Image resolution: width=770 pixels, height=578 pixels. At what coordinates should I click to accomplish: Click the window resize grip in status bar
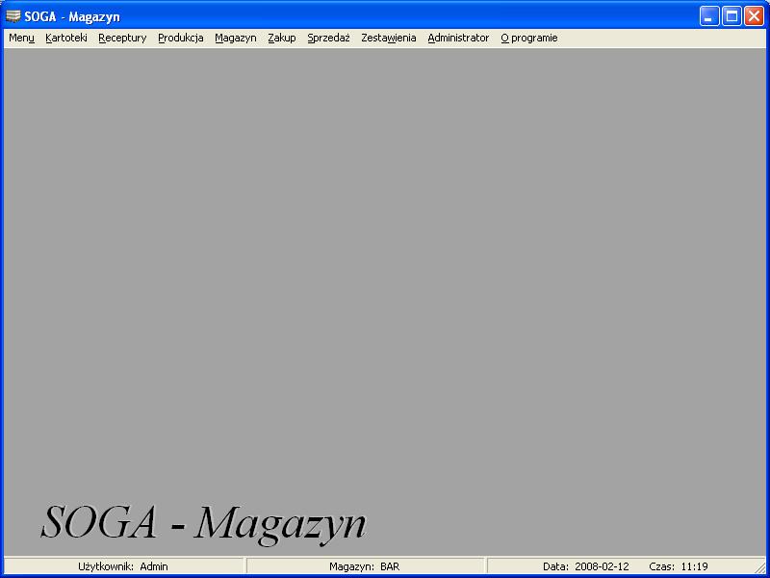(759, 567)
